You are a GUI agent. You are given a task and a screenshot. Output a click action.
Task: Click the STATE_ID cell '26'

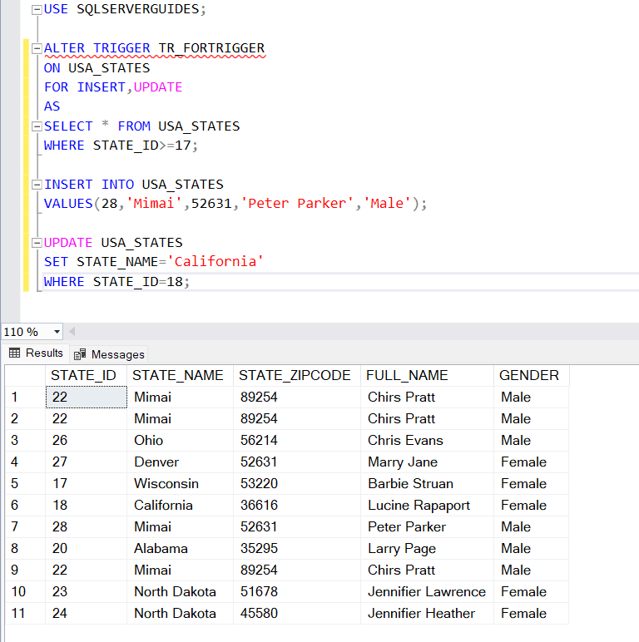click(x=86, y=441)
